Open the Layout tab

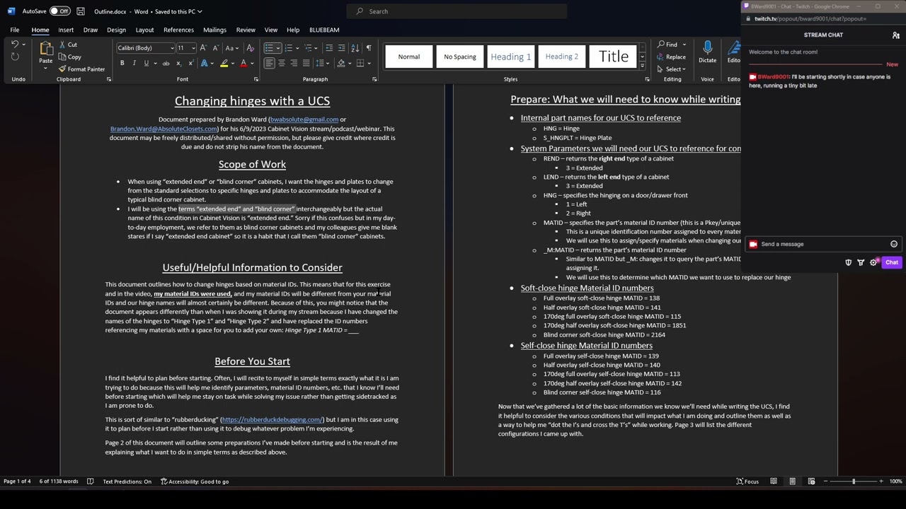tap(144, 30)
